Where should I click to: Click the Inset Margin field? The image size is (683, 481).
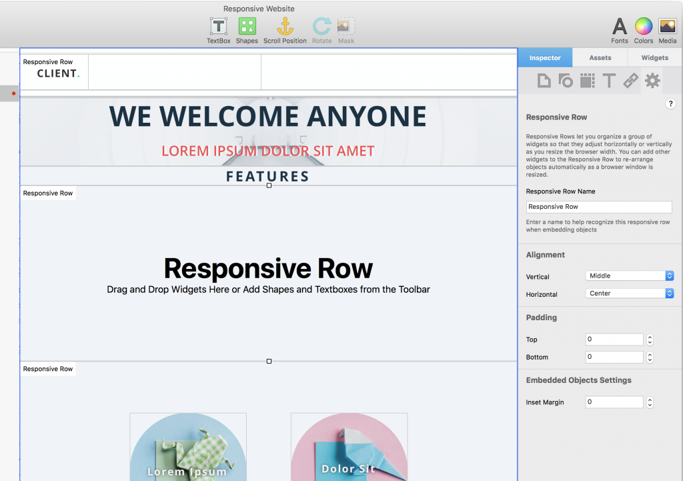click(x=614, y=402)
